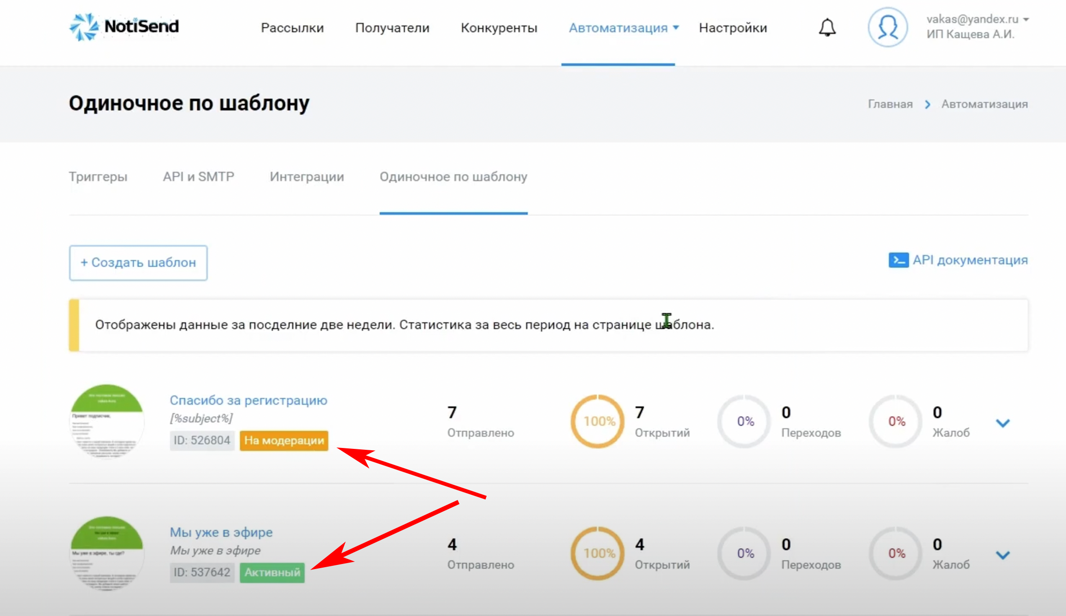Open the vakas@yandex.ru account dropdown

click(1025, 19)
